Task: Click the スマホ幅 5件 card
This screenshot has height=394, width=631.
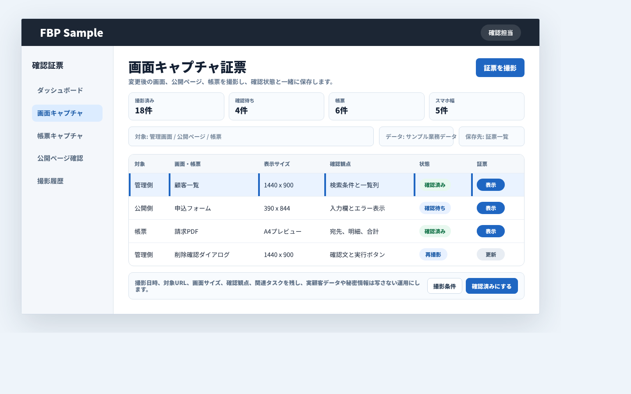Action: (x=477, y=106)
